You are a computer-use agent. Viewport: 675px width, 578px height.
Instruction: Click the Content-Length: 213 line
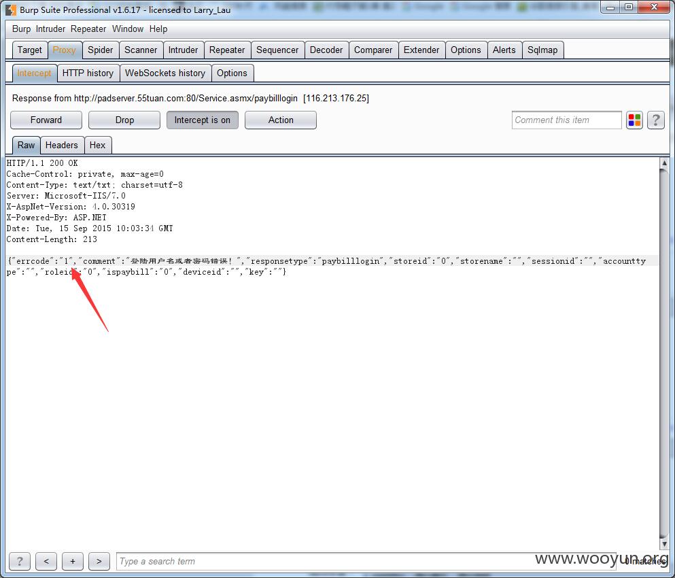52,239
